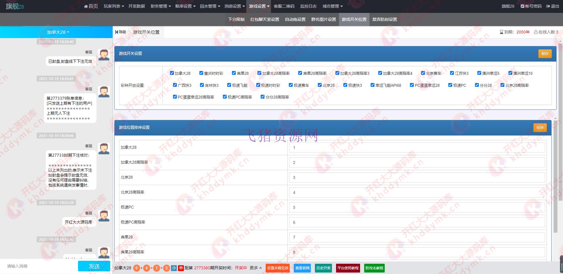Image resolution: width=563 pixels, height=274 pixels.
Task: Click the online users person icon
Action: click(535, 32)
